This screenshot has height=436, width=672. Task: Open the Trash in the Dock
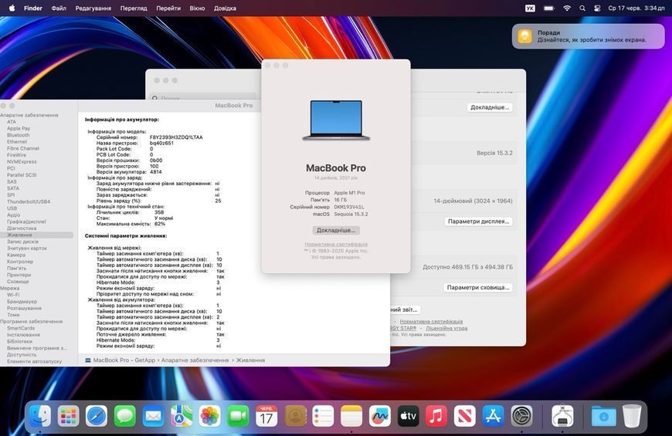tap(632, 415)
